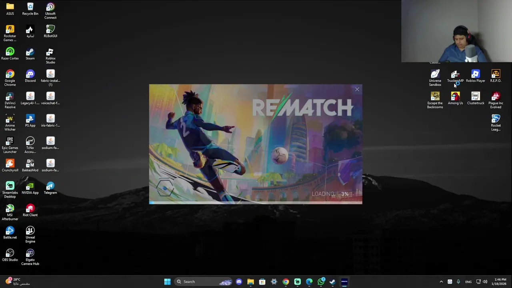512x288 pixels.
Task: Open Microsoft Edge from the taskbar
Action: tap(309, 282)
